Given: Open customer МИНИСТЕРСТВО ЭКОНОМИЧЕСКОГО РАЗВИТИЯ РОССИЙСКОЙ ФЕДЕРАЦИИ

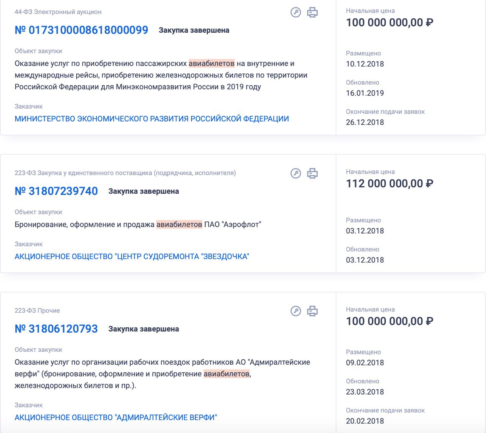Looking at the screenshot, I should pyautogui.click(x=151, y=119).
